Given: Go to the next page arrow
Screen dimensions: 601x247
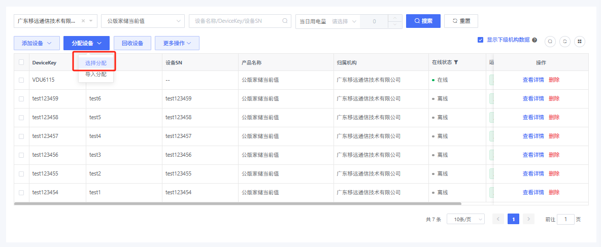Looking at the screenshot, I should pos(529,219).
